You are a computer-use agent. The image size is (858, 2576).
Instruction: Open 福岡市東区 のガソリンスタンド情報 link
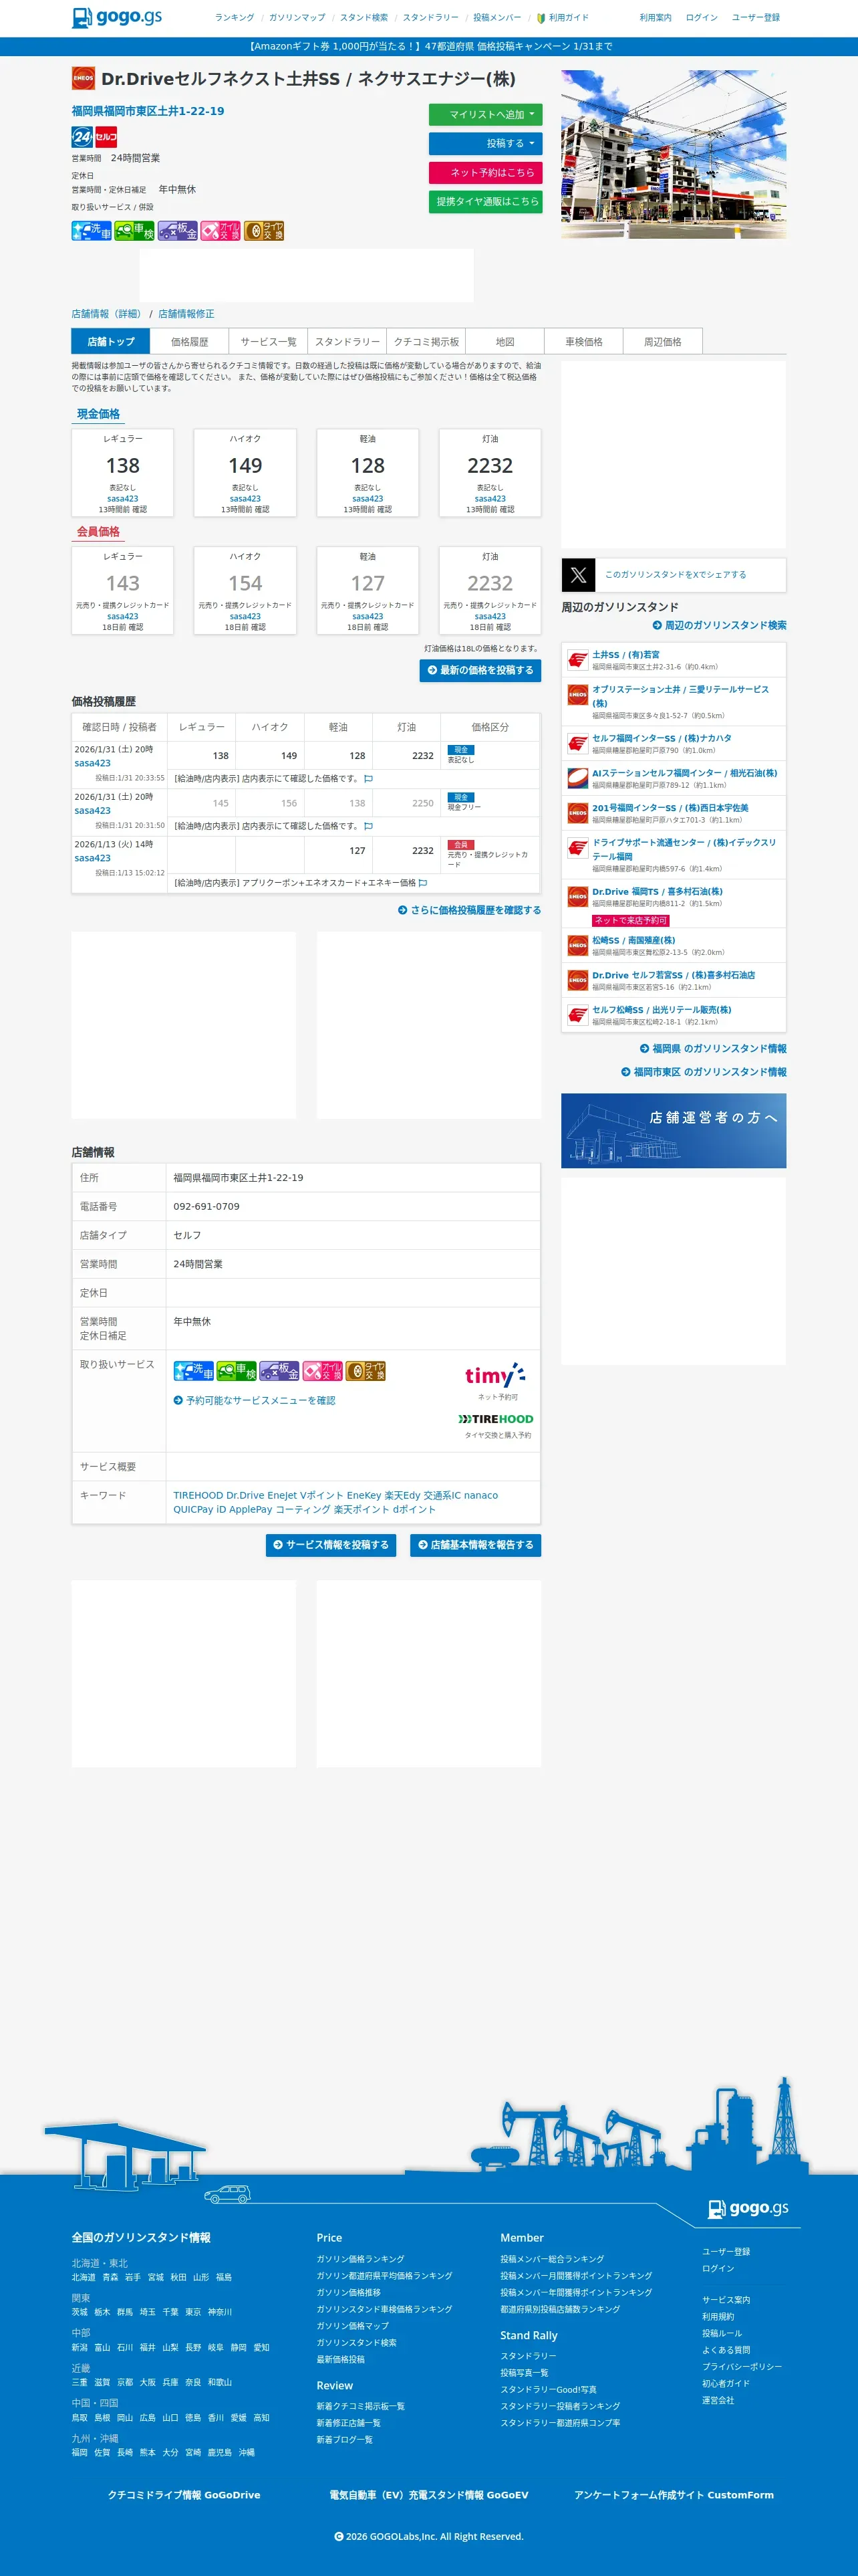pyautogui.click(x=703, y=1071)
